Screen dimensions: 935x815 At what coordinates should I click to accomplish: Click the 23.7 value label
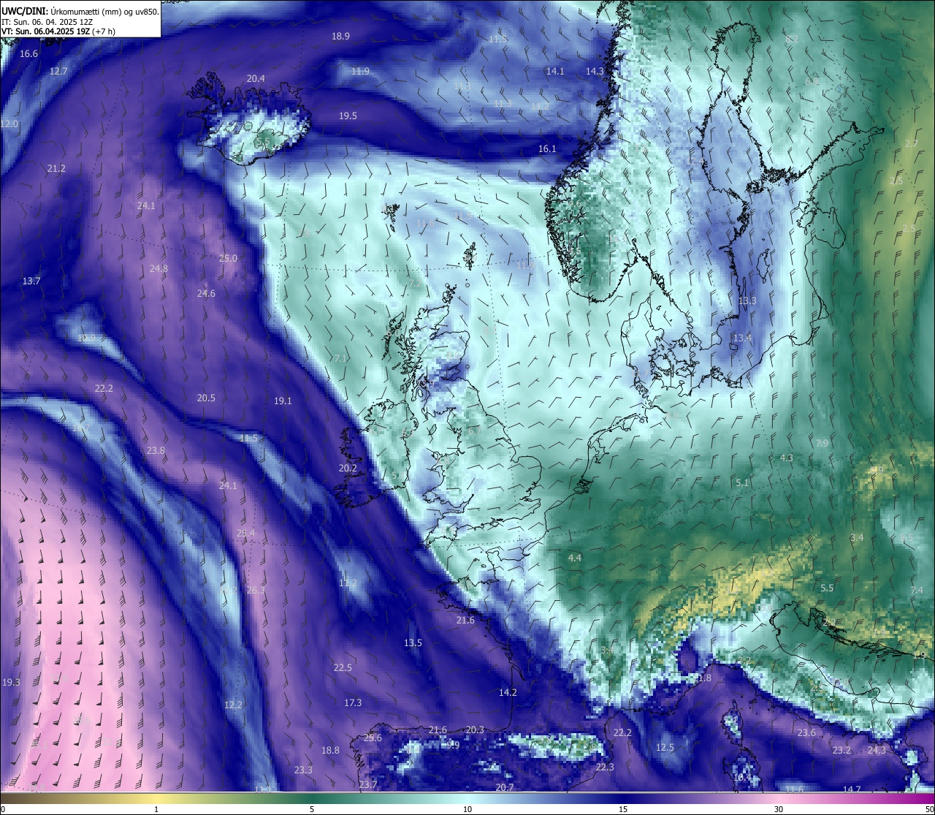(368, 784)
